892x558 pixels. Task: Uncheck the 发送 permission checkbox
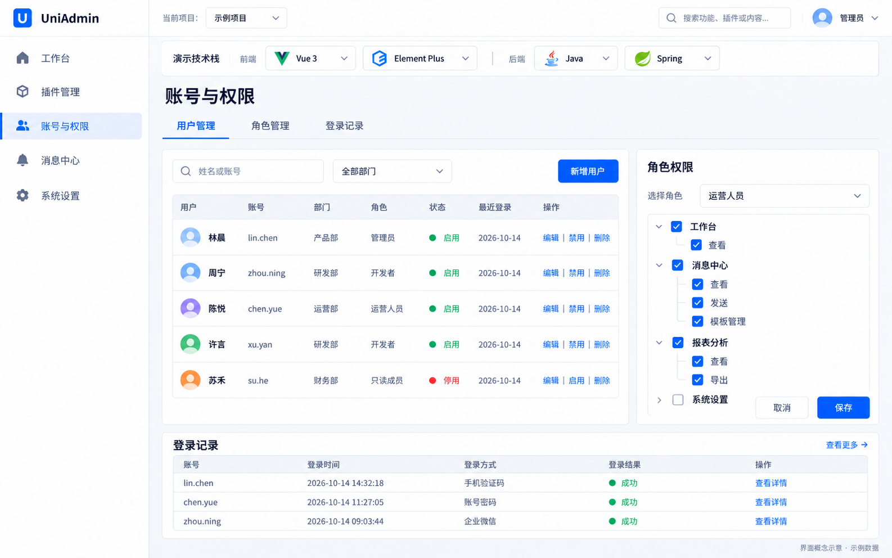(697, 303)
